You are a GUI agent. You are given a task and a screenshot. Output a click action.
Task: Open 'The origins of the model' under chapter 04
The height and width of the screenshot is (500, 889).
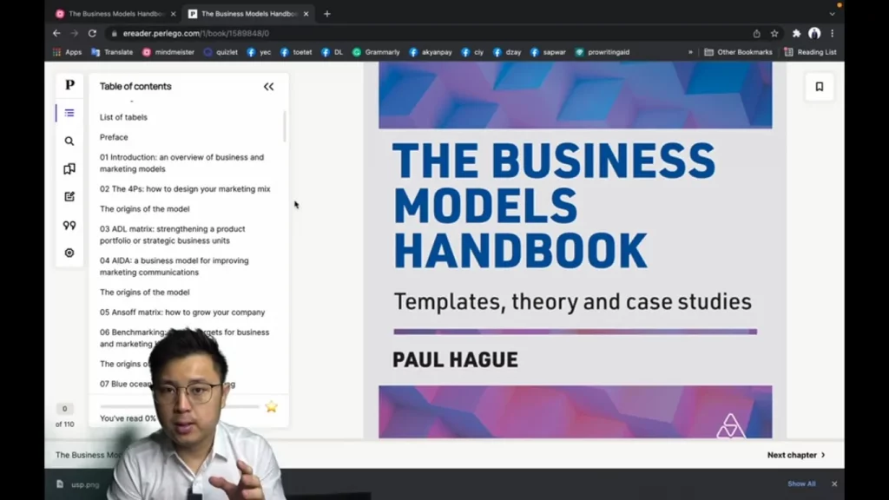(145, 293)
